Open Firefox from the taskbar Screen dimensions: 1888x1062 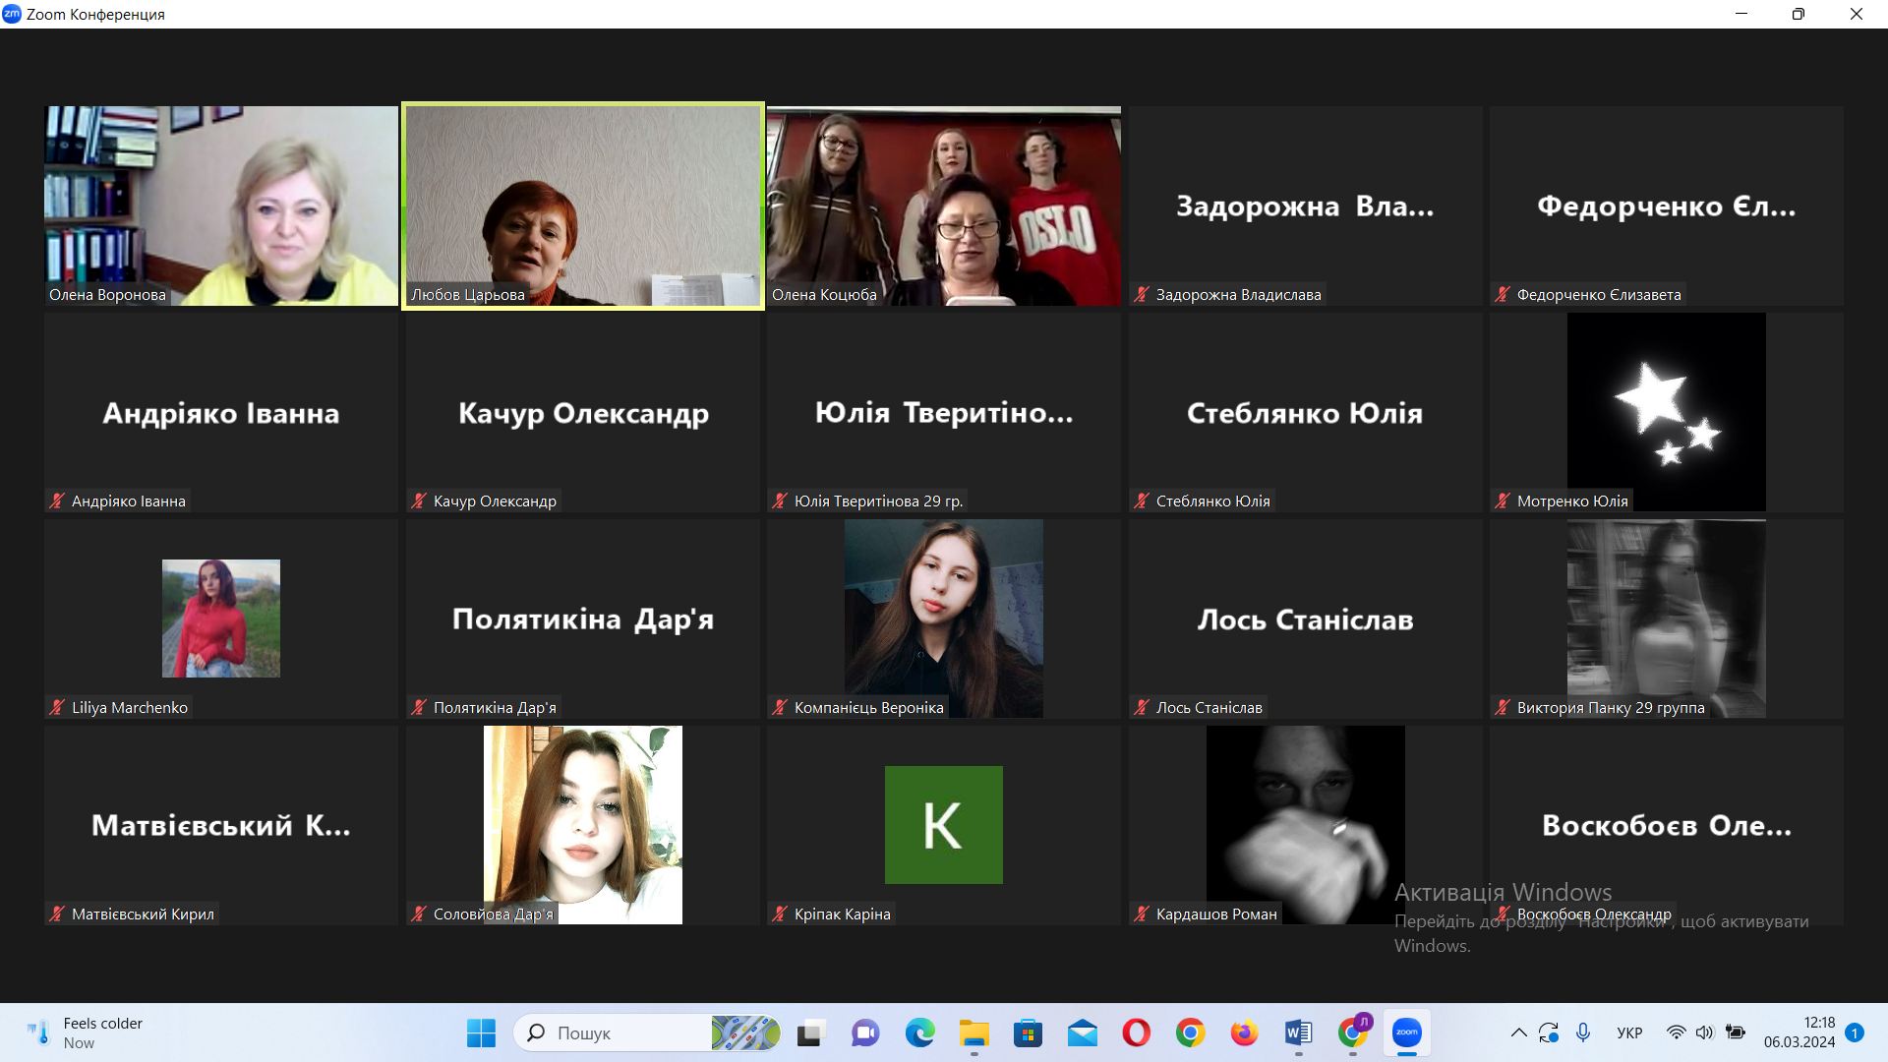(x=1244, y=1032)
